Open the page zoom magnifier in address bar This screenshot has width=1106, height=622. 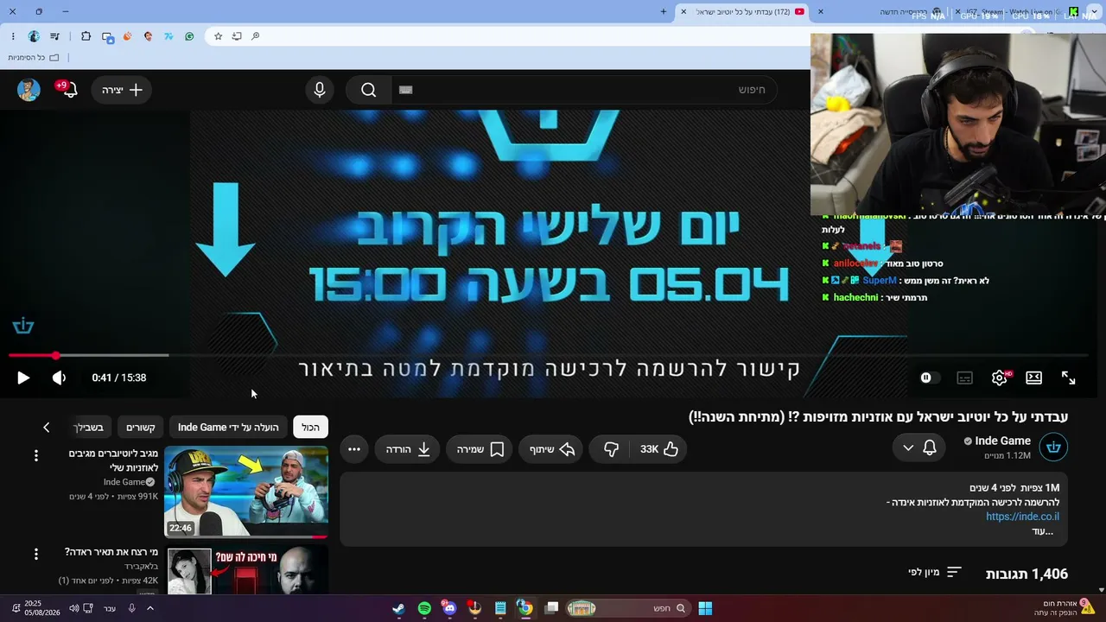(x=255, y=36)
